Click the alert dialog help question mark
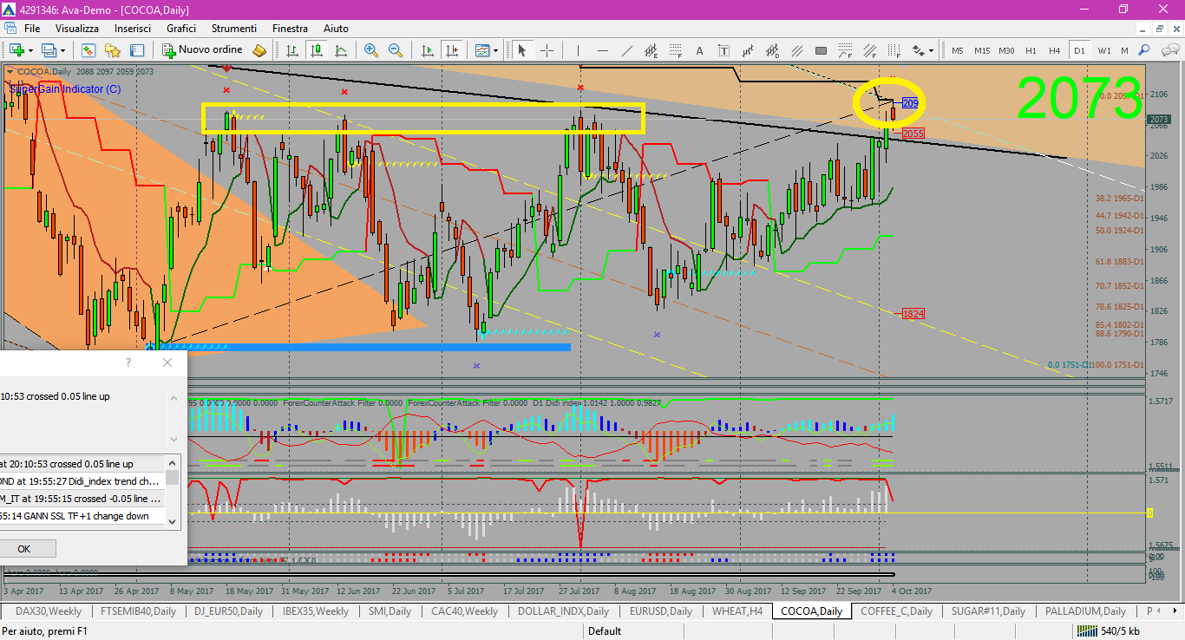Screen dimensions: 1185x640 pyautogui.click(x=128, y=362)
